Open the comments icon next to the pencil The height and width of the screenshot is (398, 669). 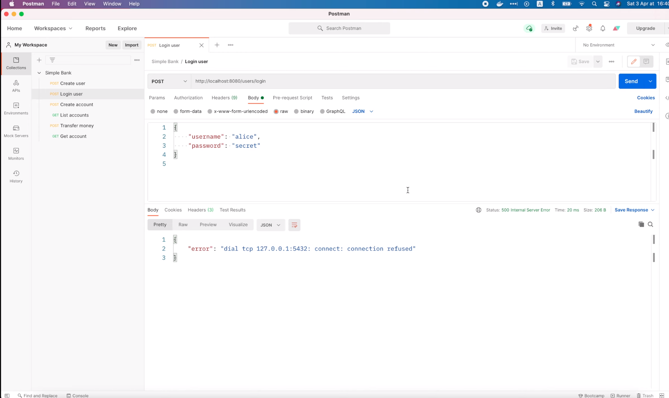(646, 62)
